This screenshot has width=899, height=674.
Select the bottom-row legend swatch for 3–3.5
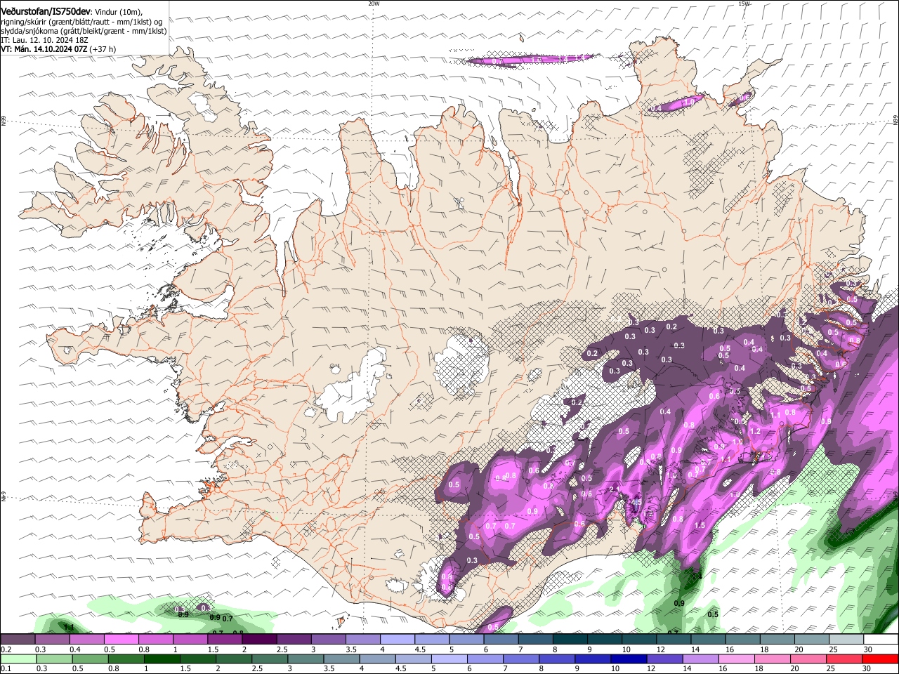pos(306,659)
